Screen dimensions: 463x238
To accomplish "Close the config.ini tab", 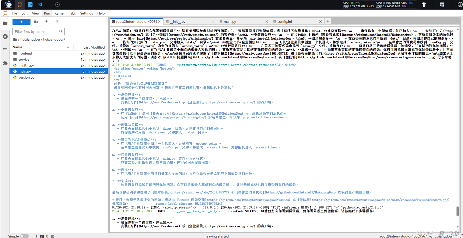I will tap(320, 22).
